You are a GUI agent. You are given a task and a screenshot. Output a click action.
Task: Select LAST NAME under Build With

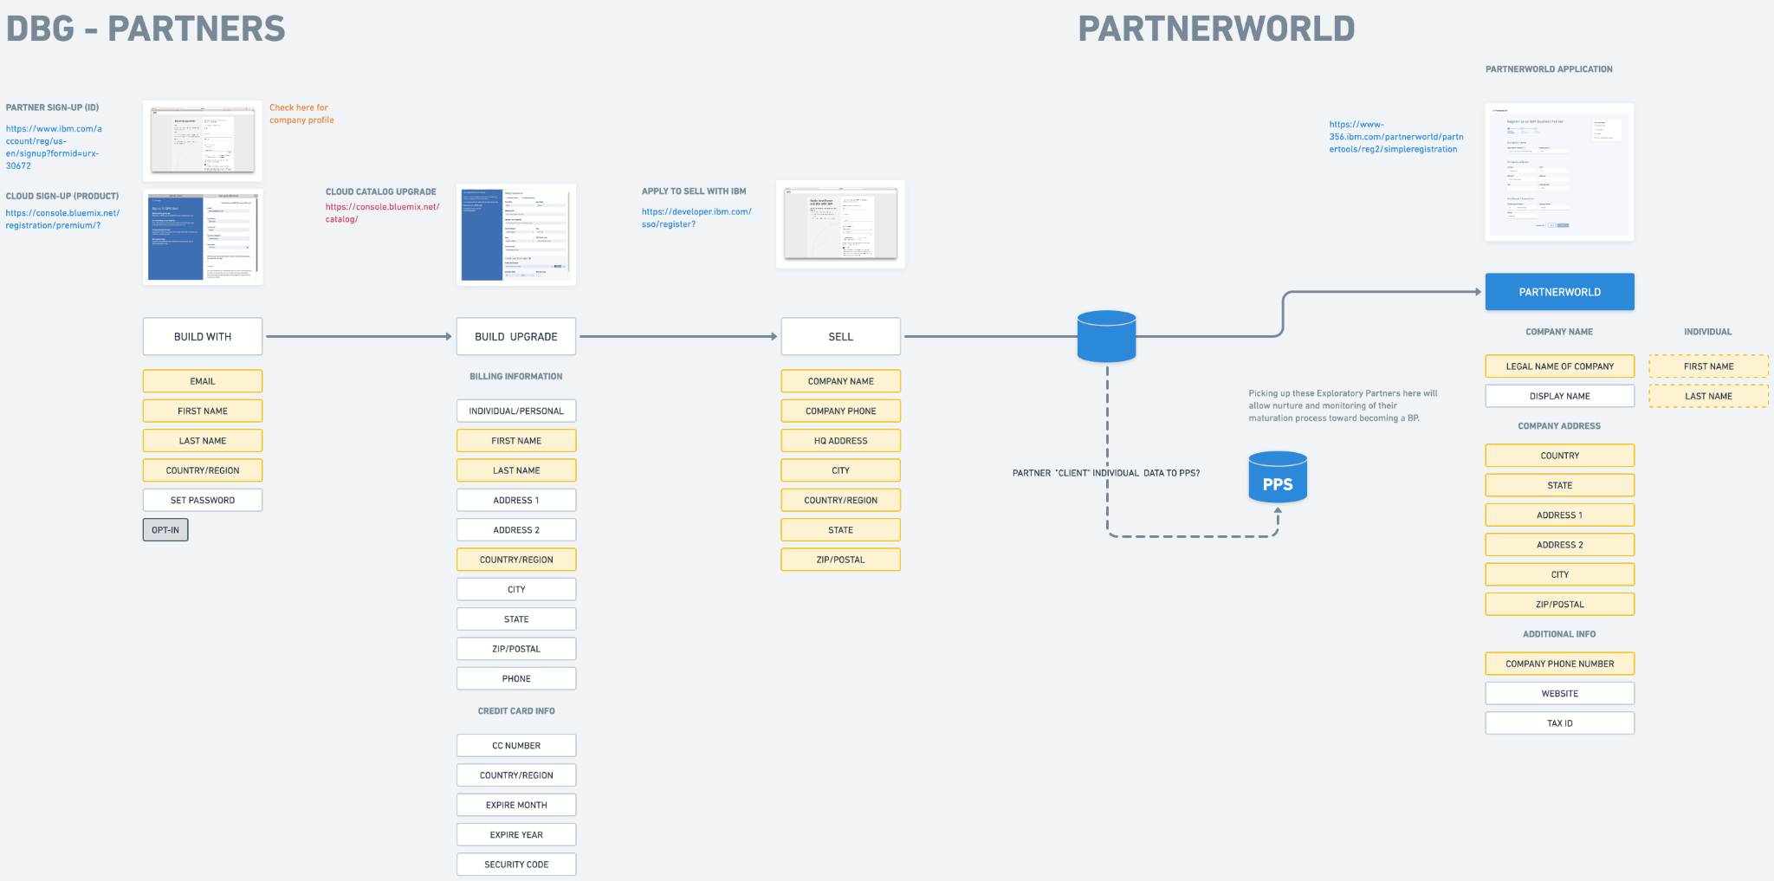203,440
